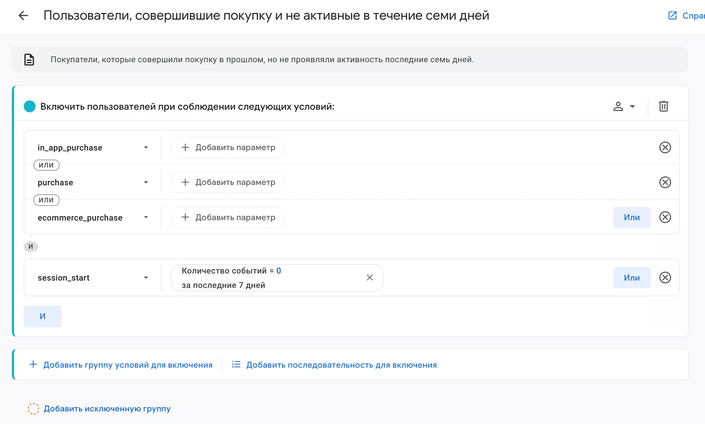Click Добавить исключенную группу

coord(107,408)
